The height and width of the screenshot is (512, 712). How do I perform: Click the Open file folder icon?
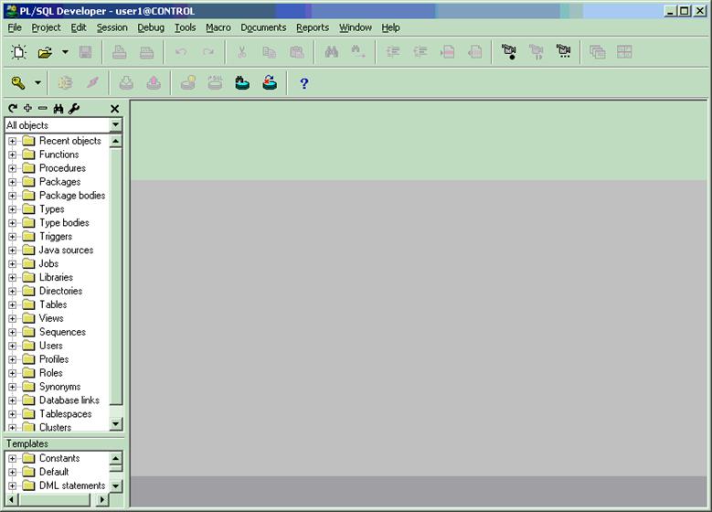point(44,53)
